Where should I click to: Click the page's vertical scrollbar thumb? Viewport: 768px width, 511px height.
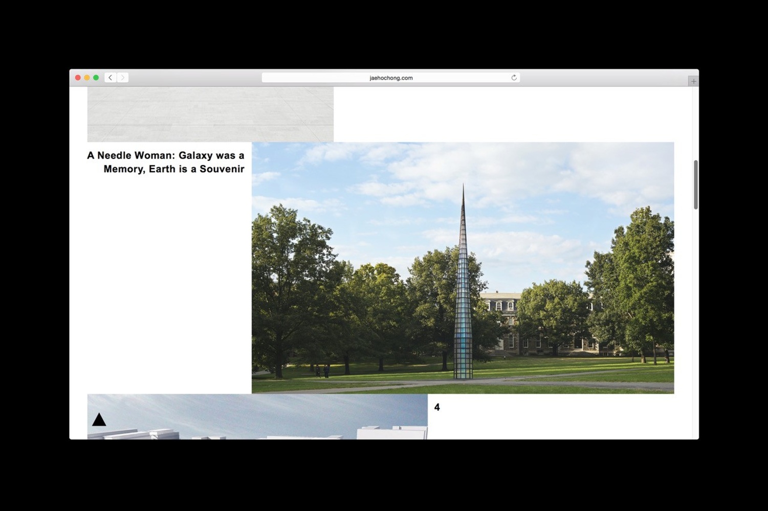[696, 184]
